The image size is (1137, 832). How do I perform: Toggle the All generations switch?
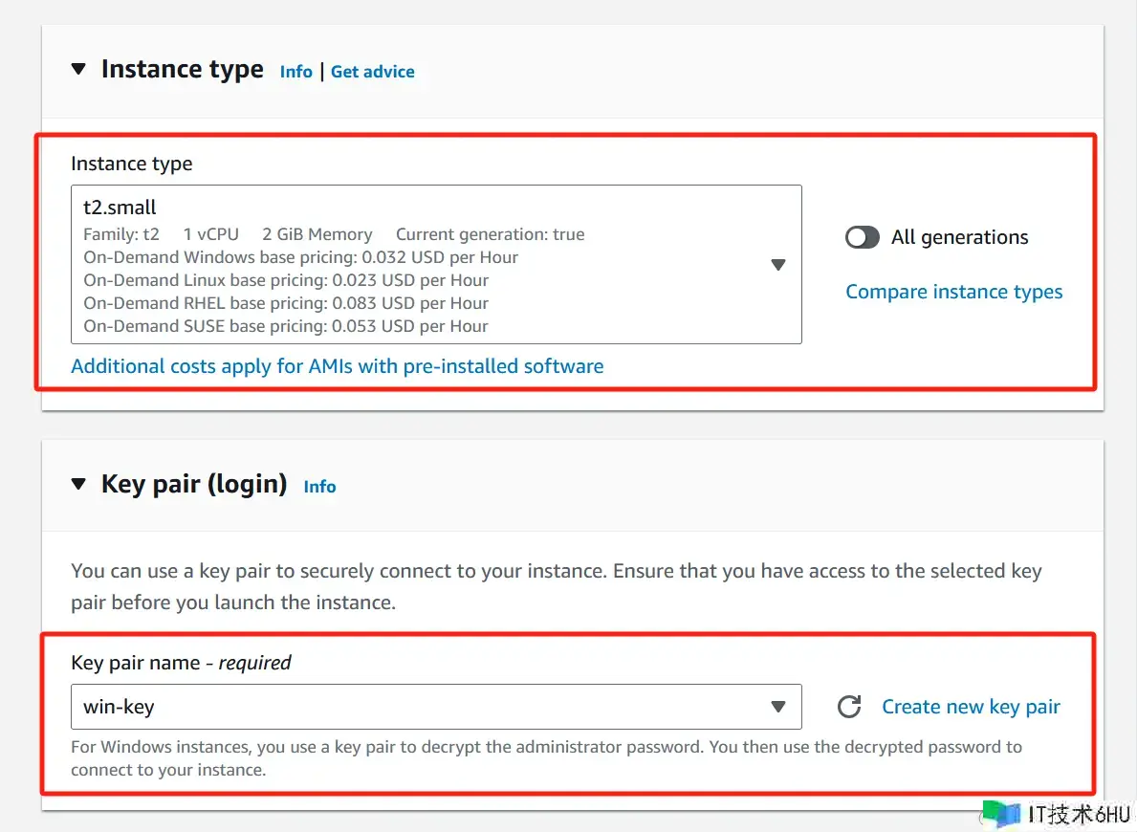click(863, 237)
